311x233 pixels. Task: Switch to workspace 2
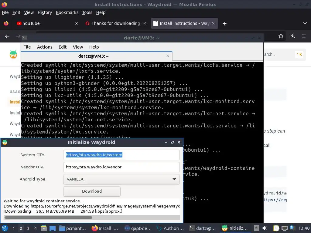tap(21, 228)
